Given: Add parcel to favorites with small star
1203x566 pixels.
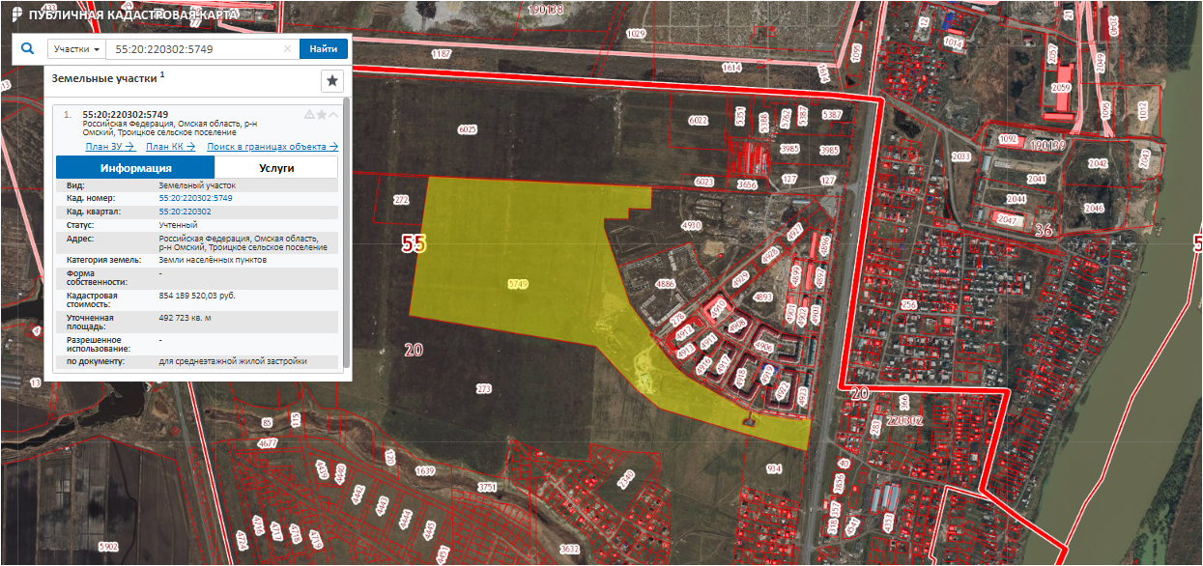Looking at the screenshot, I should [x=322, y=115].
